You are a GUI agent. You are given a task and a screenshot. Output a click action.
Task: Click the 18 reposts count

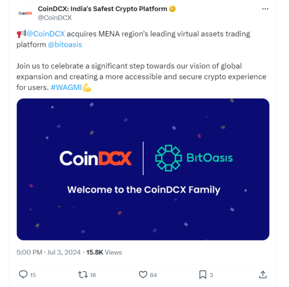pos(93,275)
